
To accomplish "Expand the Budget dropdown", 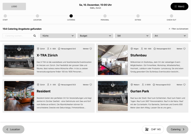I will (x=95, y=36).
